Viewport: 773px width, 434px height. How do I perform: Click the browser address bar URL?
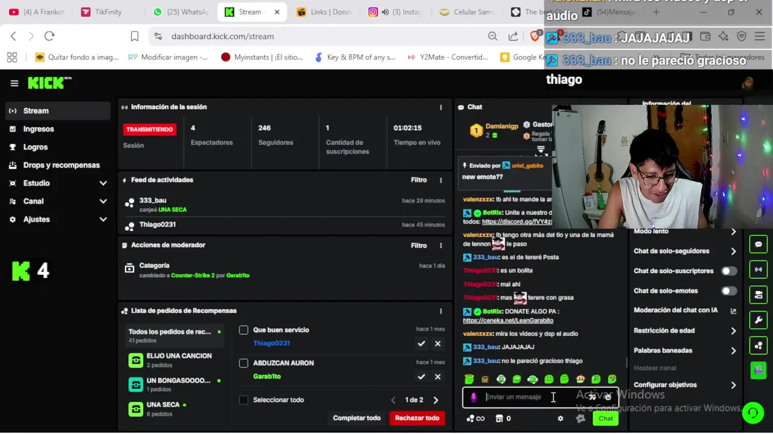pyautogui.click(x=223, y=36)
